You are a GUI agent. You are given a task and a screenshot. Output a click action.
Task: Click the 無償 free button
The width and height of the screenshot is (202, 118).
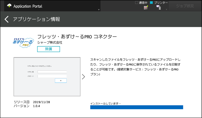[x=49, y=49]
